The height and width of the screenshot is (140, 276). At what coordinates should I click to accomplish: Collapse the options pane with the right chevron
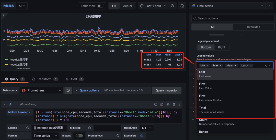coord(269,6)
